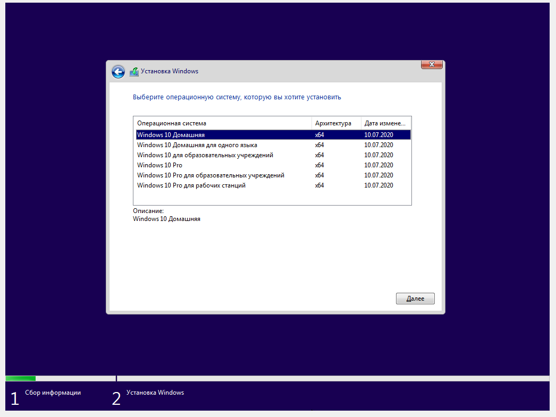Select Windows 10 Pro edition
This screenshot has width=556, height=417.
coord(273,165)
